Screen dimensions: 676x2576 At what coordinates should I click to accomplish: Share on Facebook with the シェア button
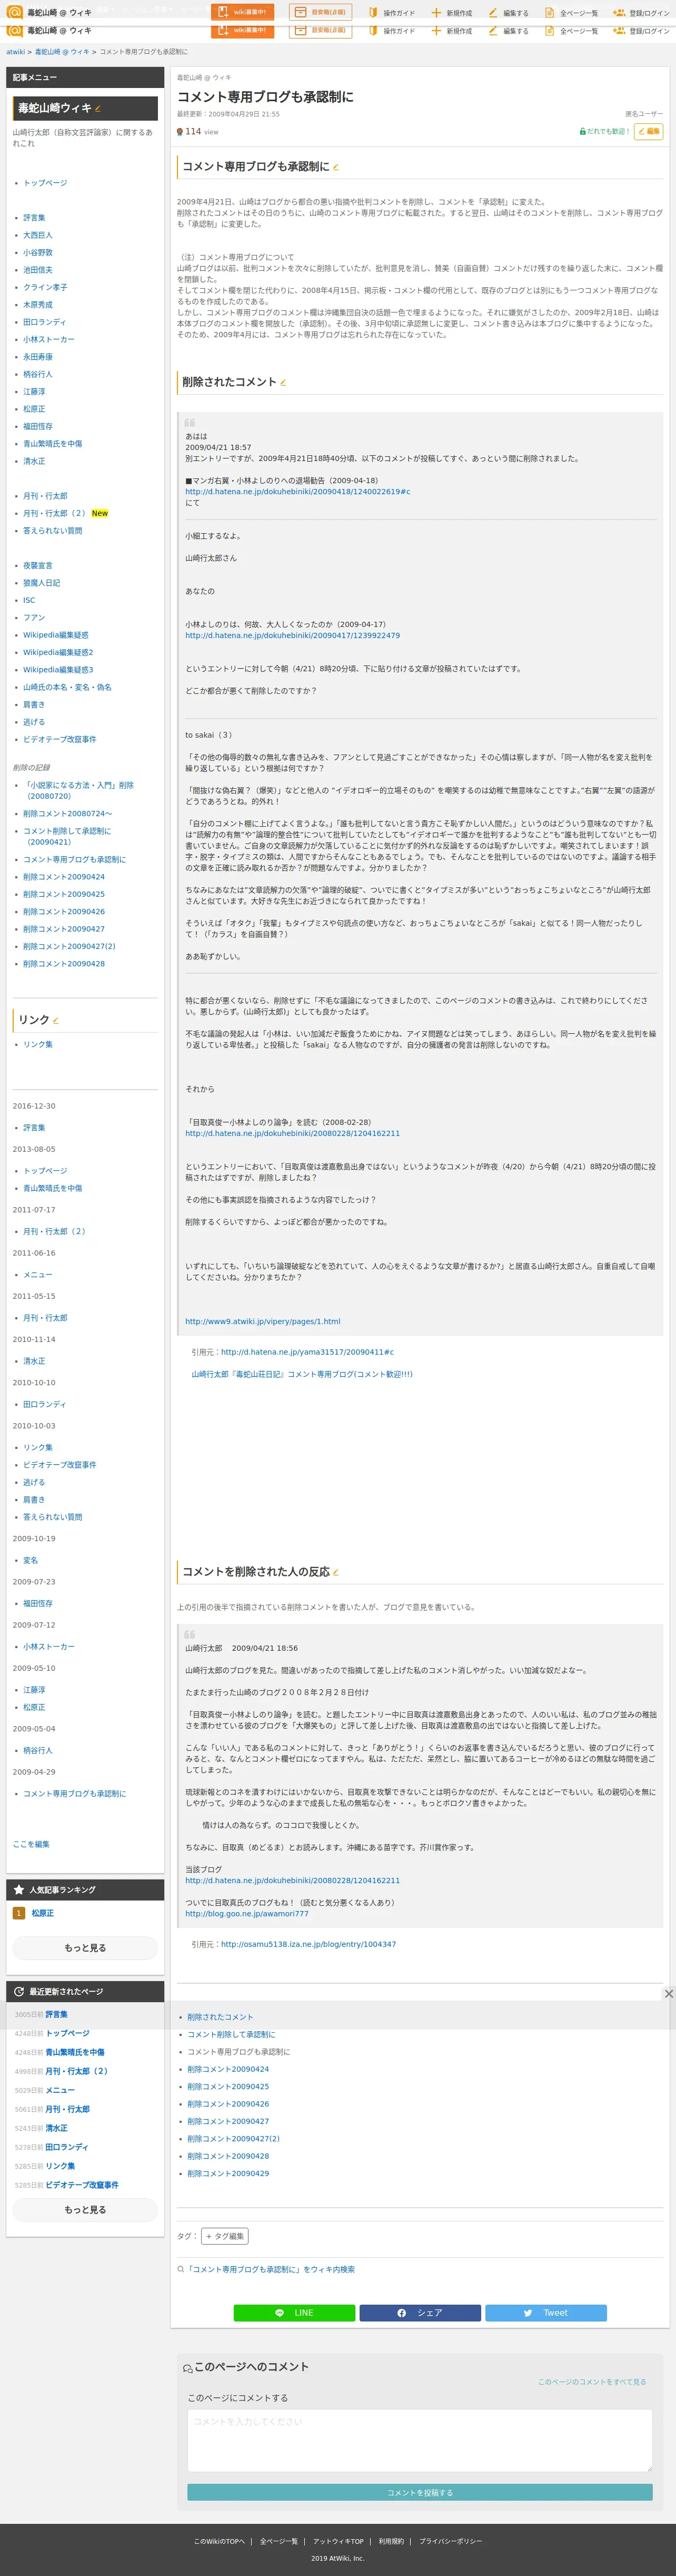point(420,2313)
